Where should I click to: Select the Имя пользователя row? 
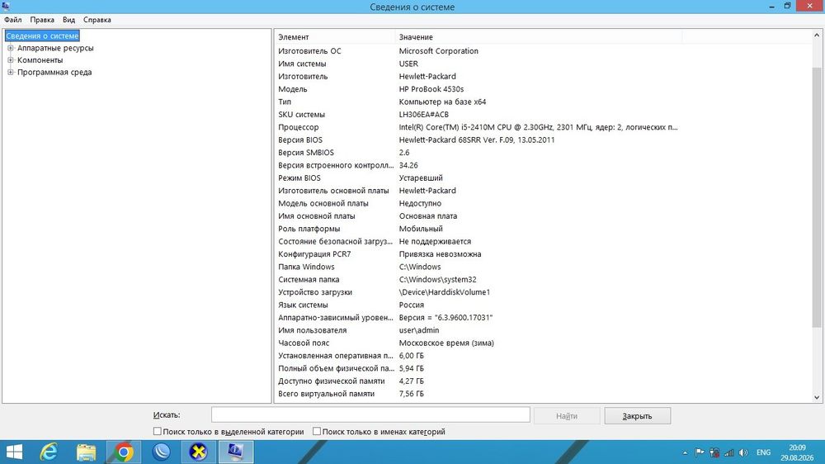pyautogui.click(x=478, y=330)
